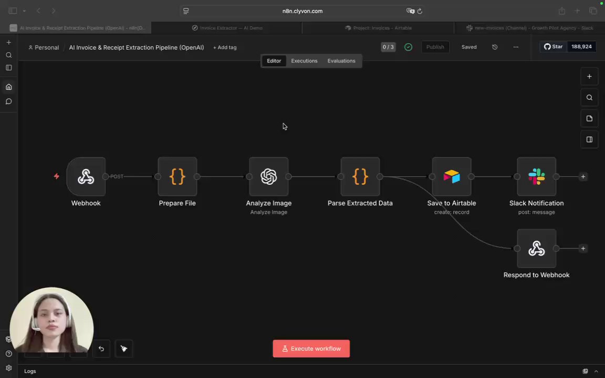The height and width of the screenshot is (378, 605).
Task: Click the sidebar create-new plus icon
Action: [8, 43]
